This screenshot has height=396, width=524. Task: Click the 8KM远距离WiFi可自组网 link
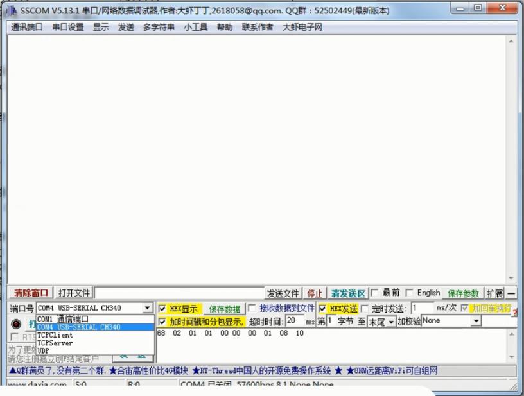pyautogui.click(x=392, y=371)
